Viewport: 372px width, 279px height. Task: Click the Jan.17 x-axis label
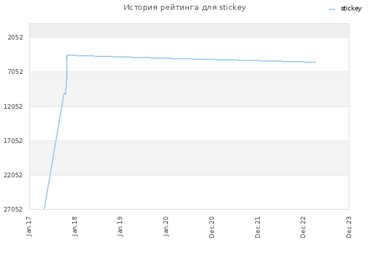(x=29, y=226)
